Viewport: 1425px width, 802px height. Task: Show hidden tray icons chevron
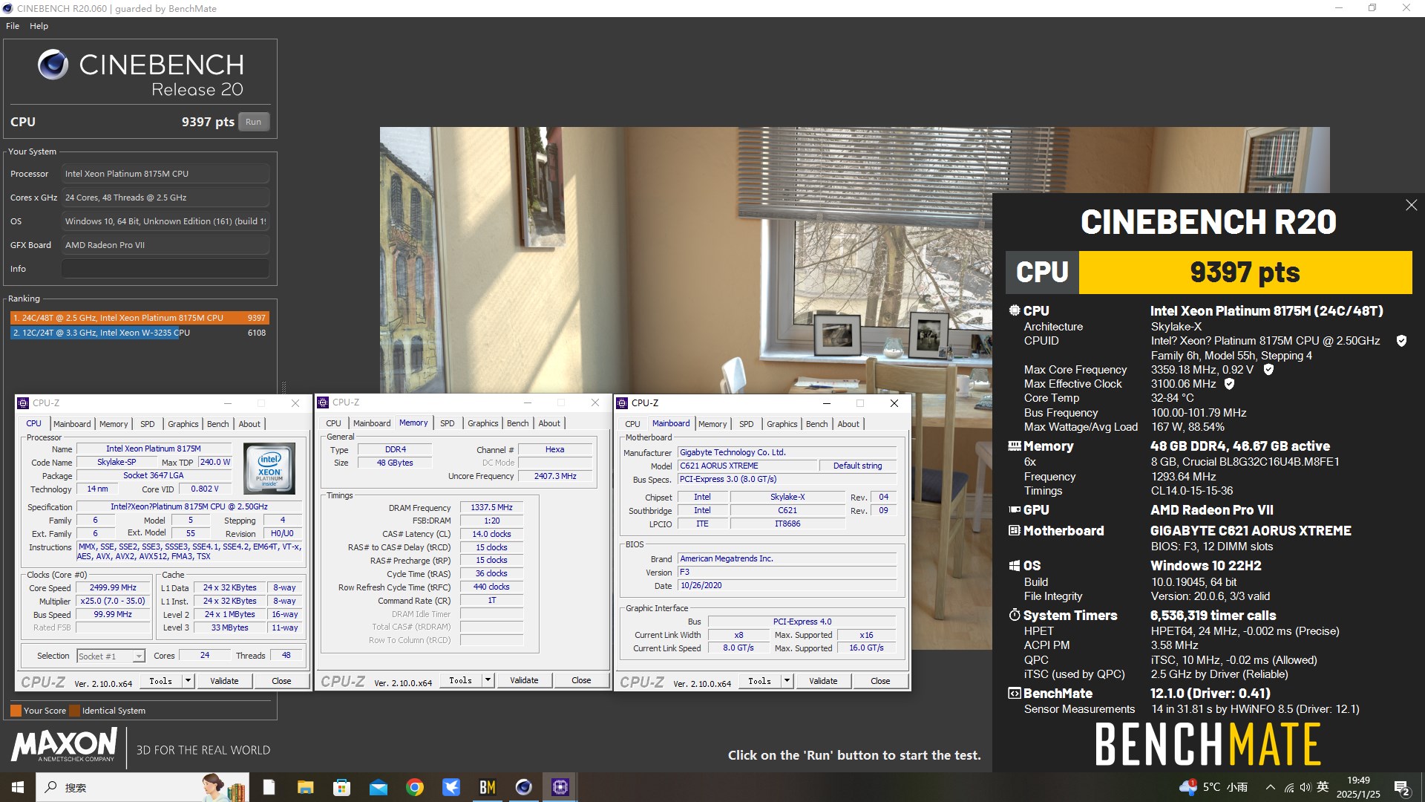tap(1271, 787)
